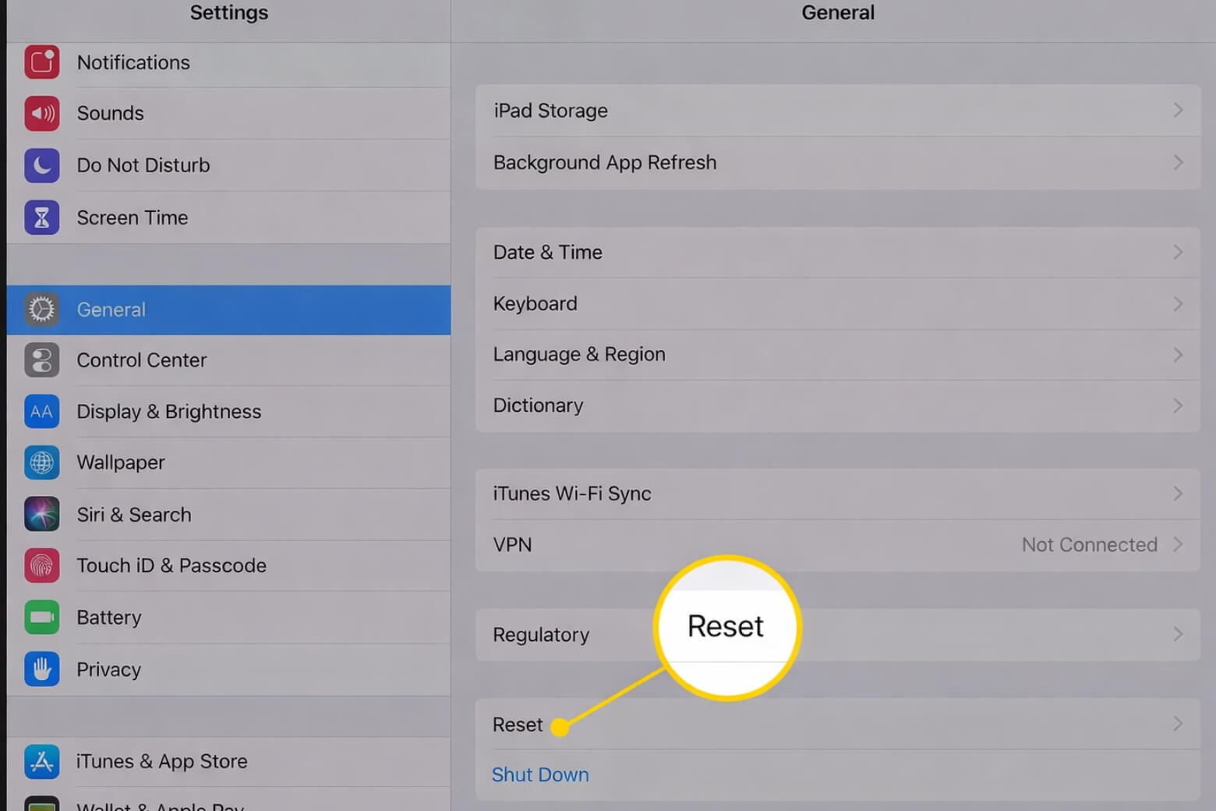Open Date & Time via its chevron
This screenshot has width=1216, height=811.
pos(1178,252)
